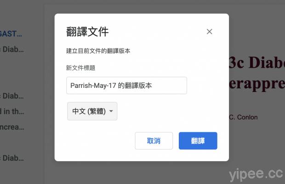Screen dimensions: 285x184
Task: Click the blue 翻譯 button
Action: 198,141
